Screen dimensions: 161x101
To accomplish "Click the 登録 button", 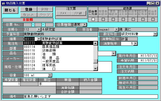I will 29,9.
